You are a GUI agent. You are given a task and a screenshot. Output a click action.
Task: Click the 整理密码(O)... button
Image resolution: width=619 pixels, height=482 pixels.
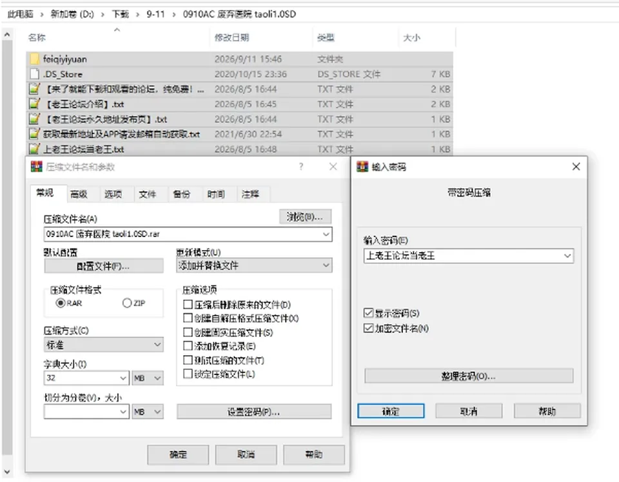click(x=469, y=376)
